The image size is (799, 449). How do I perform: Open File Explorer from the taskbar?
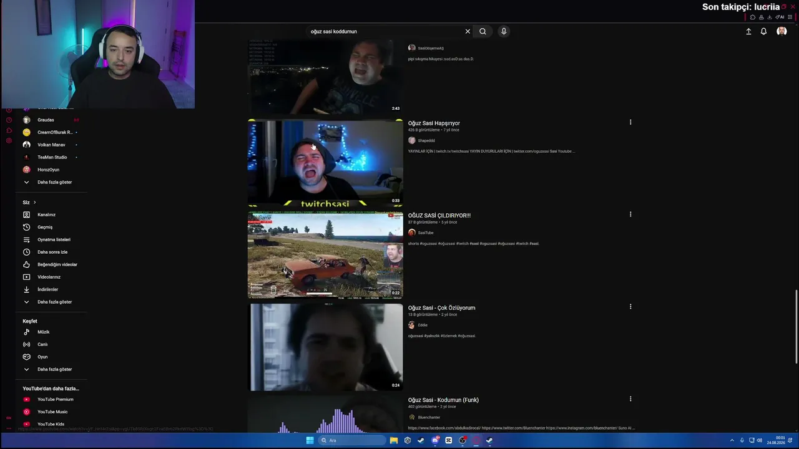pos(394,440)
